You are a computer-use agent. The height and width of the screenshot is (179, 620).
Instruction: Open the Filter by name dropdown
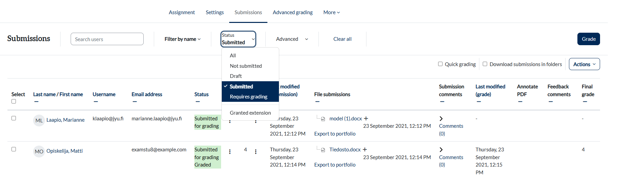coord(183,39)
